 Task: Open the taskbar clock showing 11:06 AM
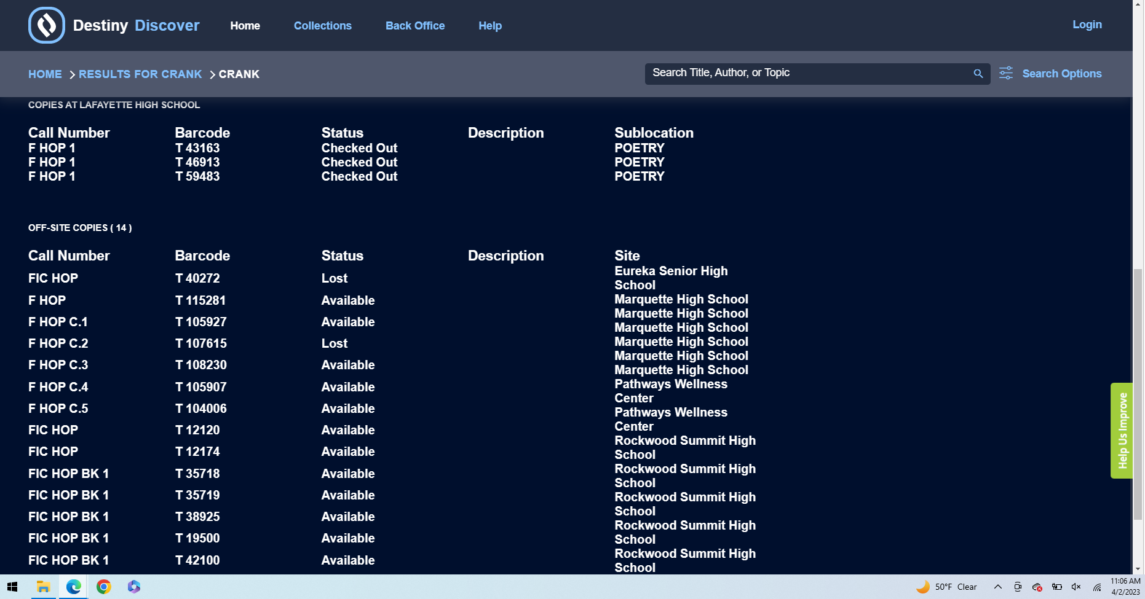coord(1125,587)
